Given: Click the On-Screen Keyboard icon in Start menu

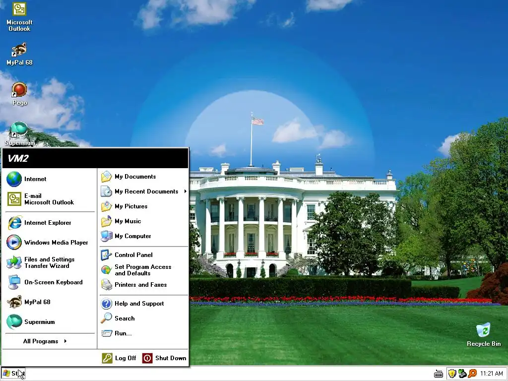Looking at the screenshot, I should [x=14, y=282].
